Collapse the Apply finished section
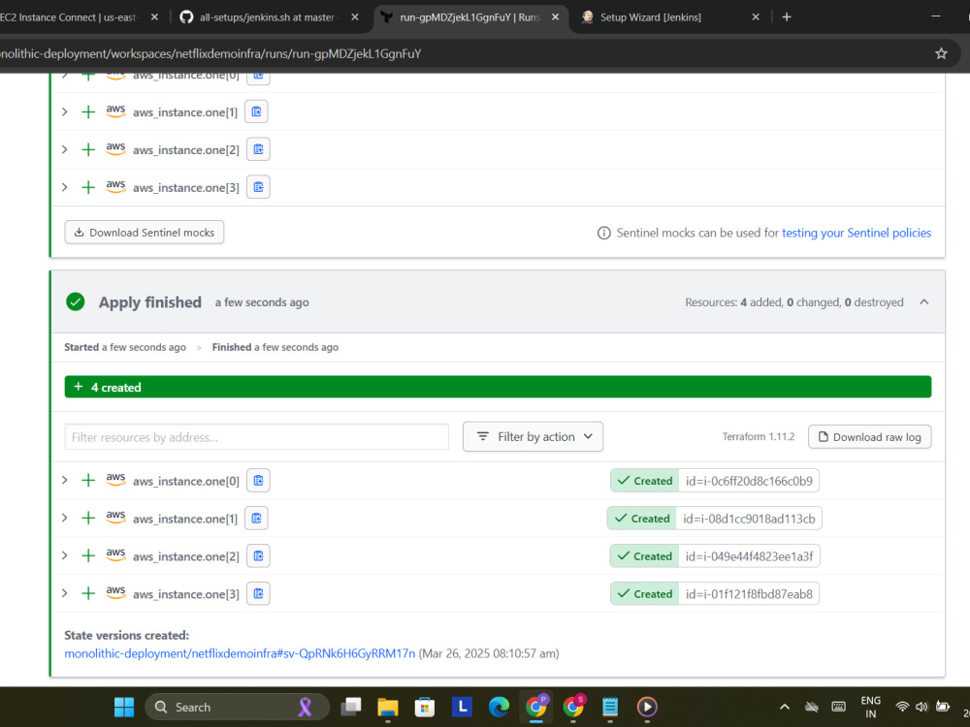 tap(924, 302)
